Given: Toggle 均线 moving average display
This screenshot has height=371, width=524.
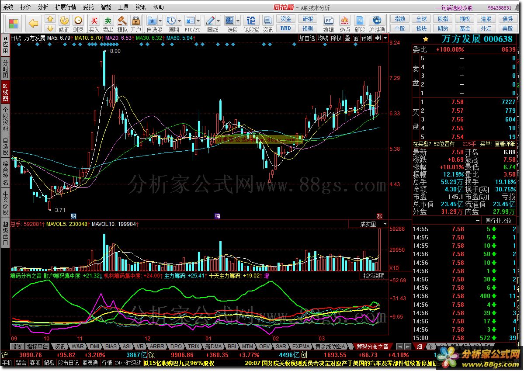Looking at the screenshot, I should pos(323,38).
